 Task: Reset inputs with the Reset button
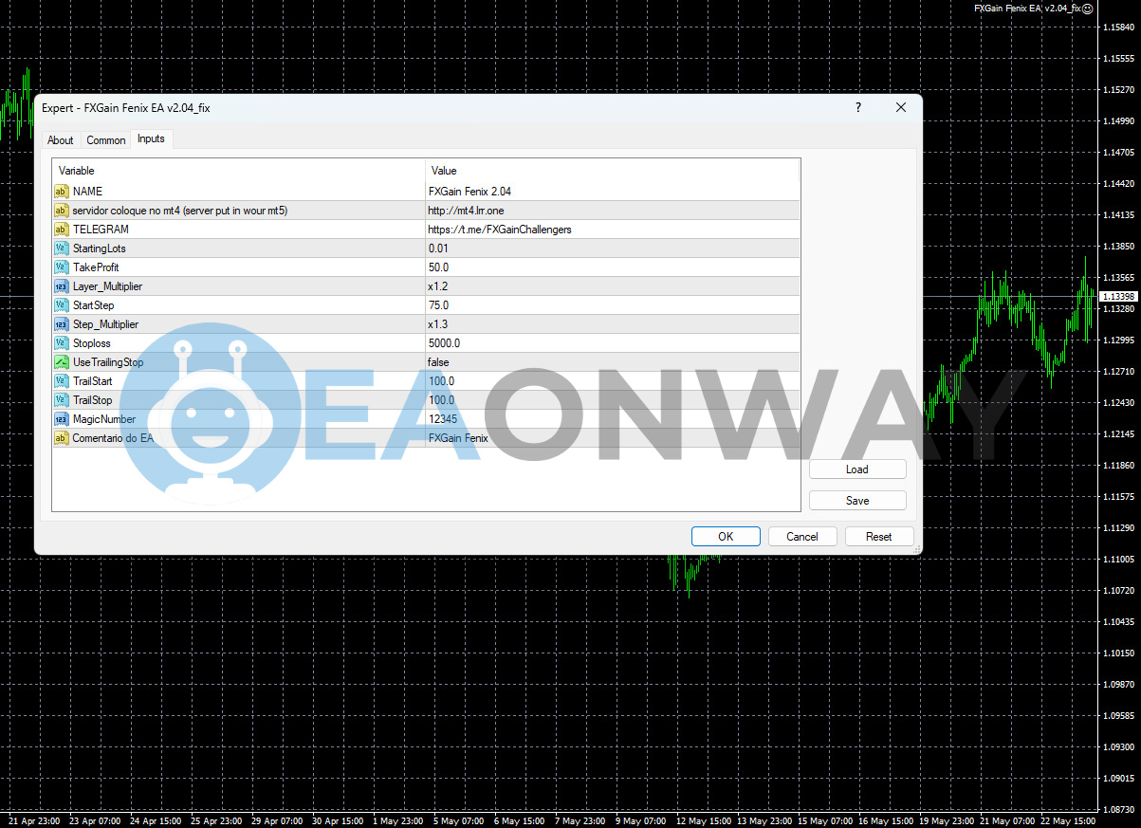point(879,537)
